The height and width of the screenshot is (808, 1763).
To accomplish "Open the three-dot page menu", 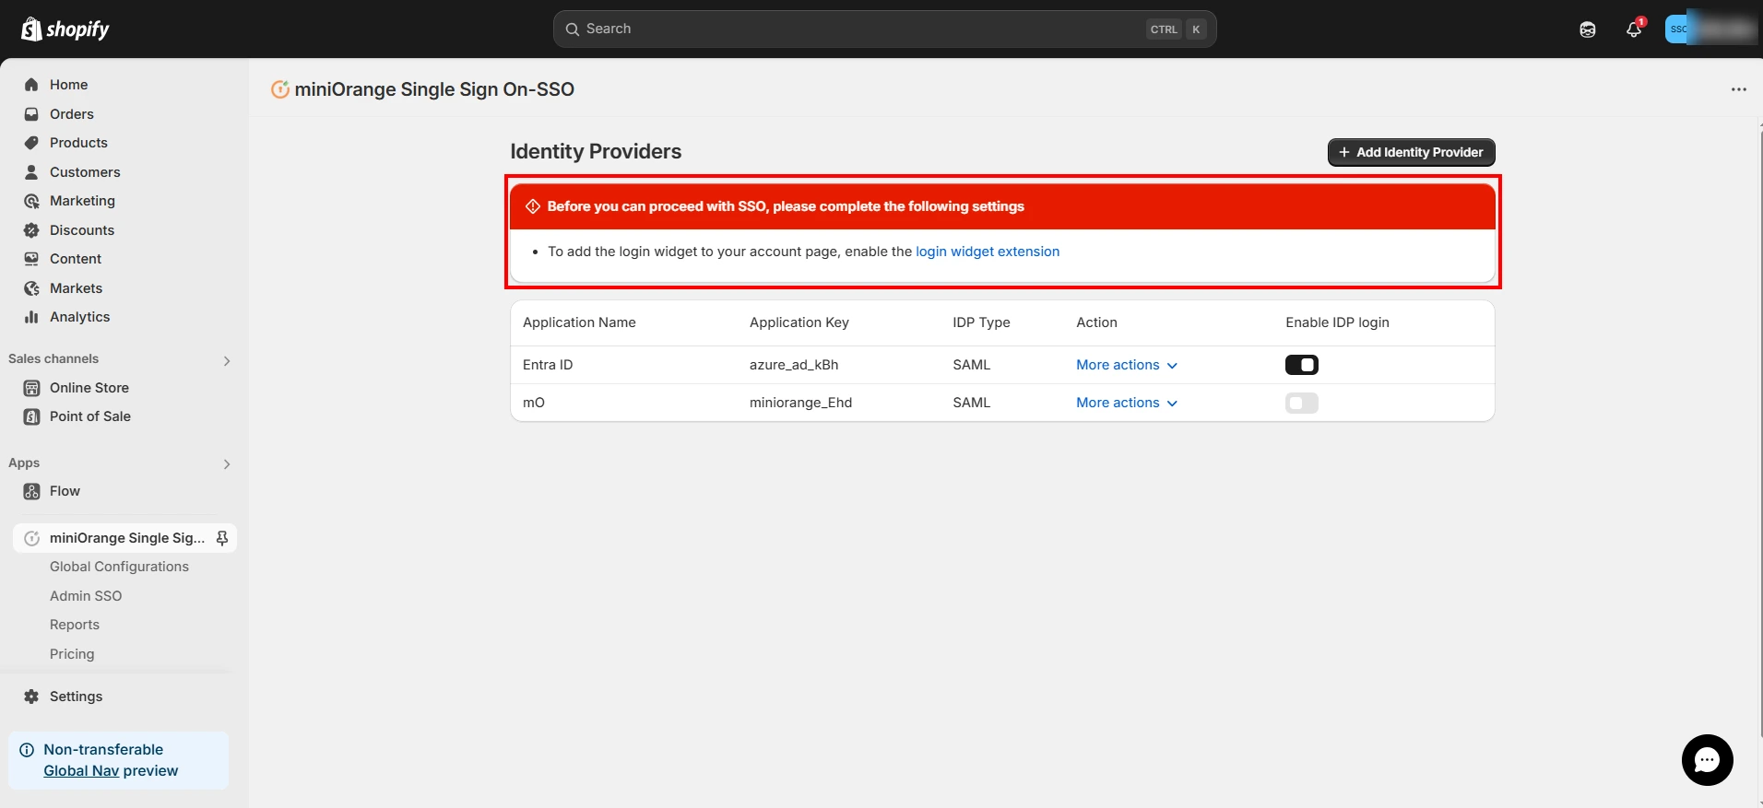I will (1739, 89).
